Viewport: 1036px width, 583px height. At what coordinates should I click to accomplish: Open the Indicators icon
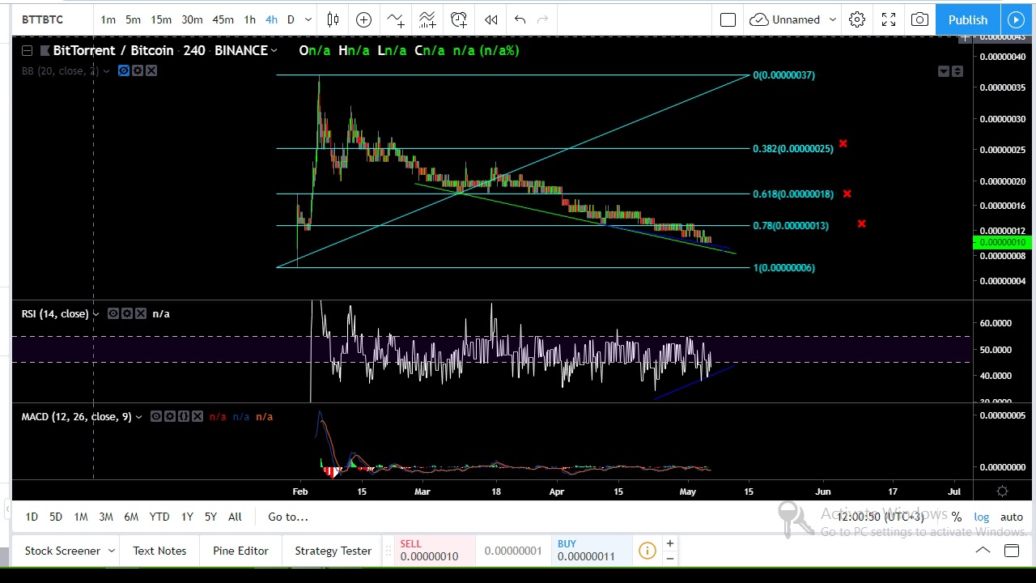pos(395,19)
